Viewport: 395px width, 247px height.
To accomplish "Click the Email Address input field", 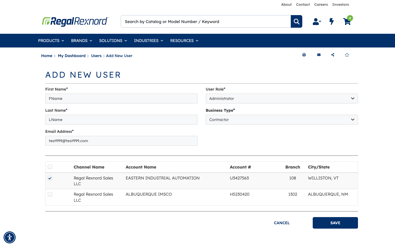I will 121,141.
